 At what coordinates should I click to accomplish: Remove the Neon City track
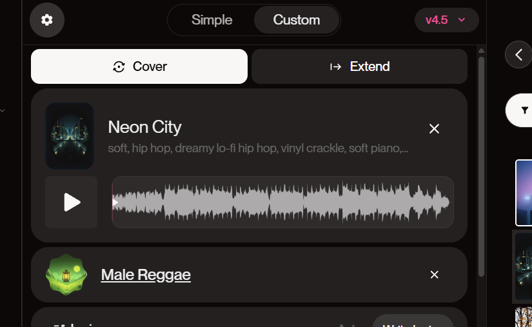(434, 129)
